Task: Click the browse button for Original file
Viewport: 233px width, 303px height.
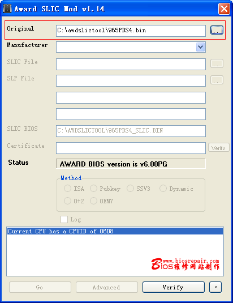Action: [x=217, y=30]
